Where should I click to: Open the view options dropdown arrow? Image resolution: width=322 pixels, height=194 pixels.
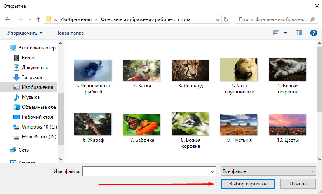pos(285,33)
